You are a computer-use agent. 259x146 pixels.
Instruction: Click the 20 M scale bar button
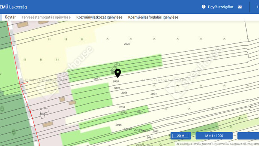181,136
